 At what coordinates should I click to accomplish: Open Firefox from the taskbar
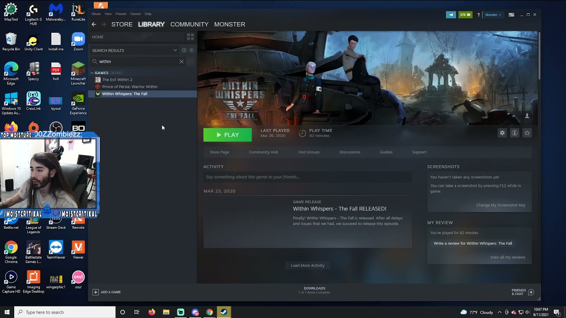point(152,312)
